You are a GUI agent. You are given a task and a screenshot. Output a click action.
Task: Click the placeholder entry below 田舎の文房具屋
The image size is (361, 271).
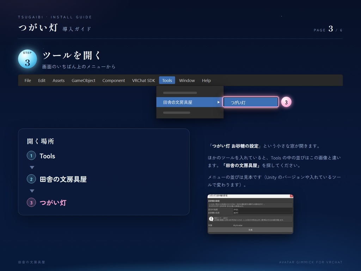tap(177, 113)
